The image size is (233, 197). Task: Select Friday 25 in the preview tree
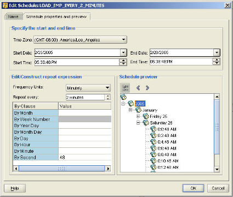(158, 116)
